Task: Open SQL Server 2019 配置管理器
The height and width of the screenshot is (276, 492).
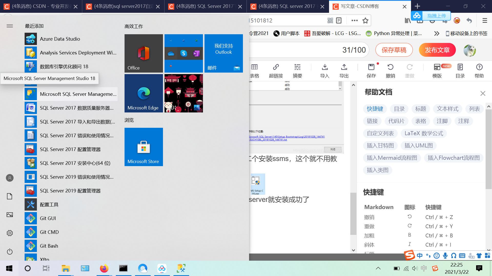Action: click(x=71, y=191)
